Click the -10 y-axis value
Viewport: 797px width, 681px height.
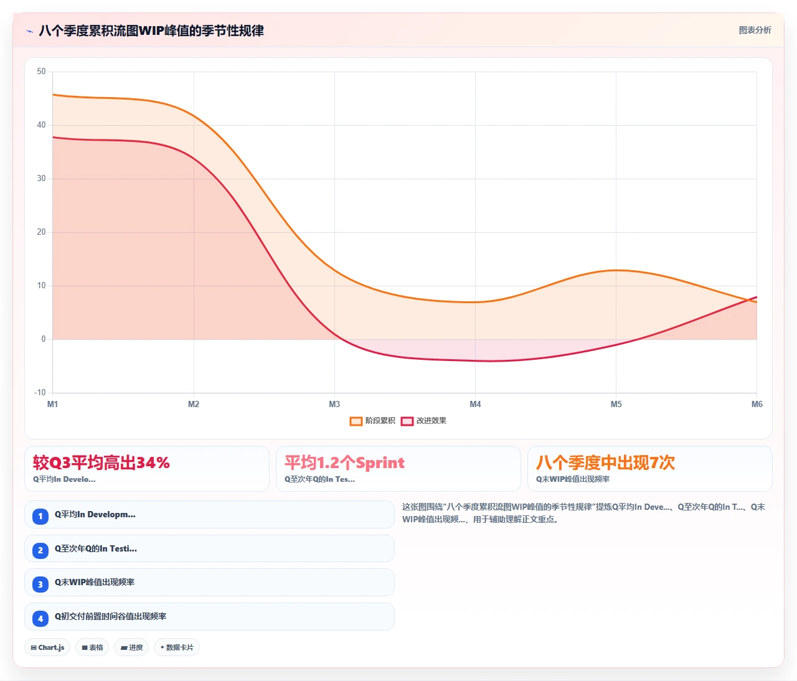[x=40, y=392]
